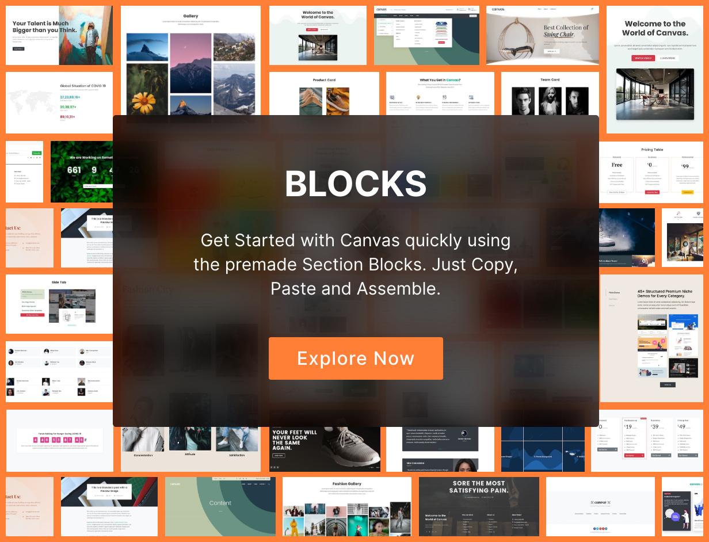This screenshot has width=709, height=542.
Task: Select the green Content header block
Action: click(x=220, y=507)
